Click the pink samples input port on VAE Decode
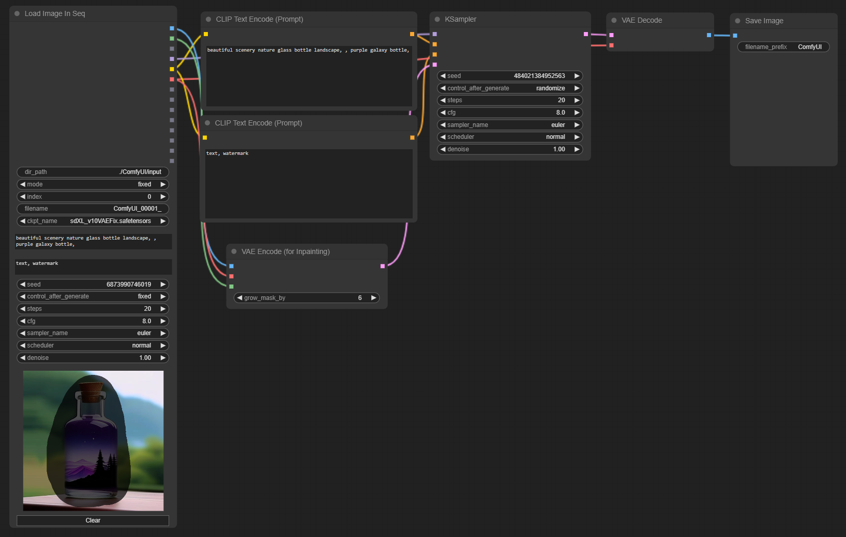 [x=611, y=35]
